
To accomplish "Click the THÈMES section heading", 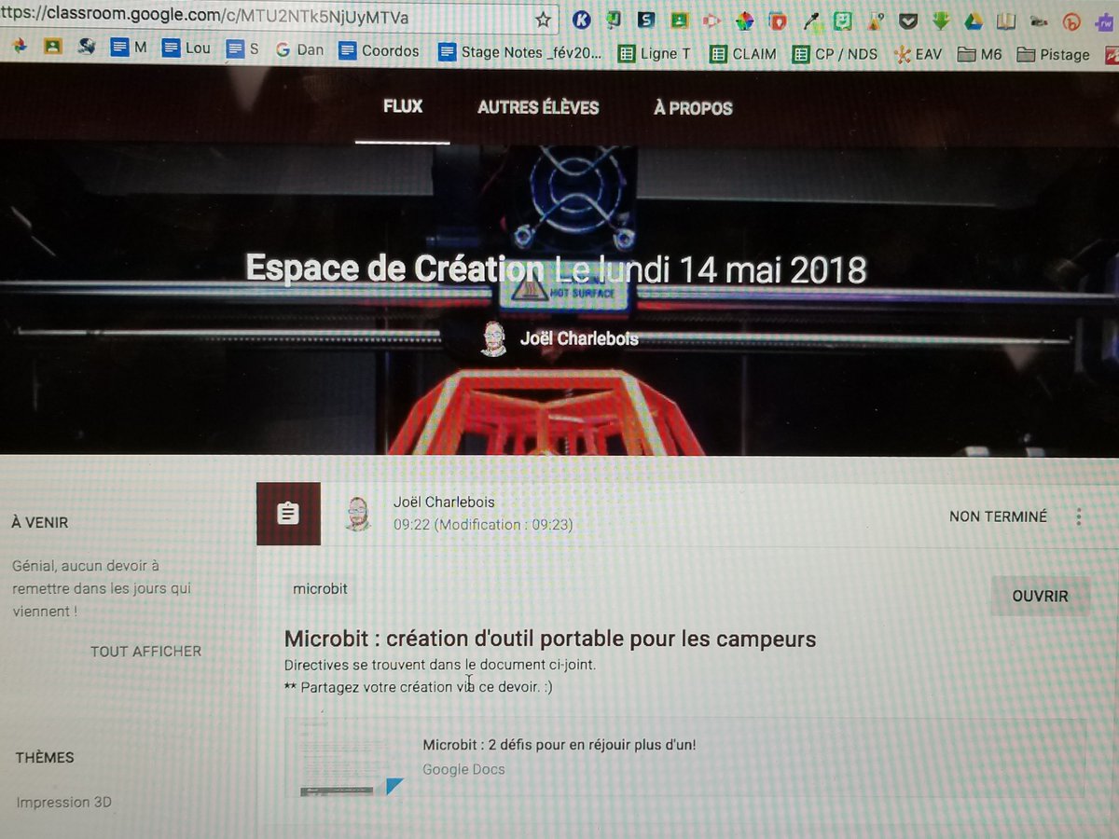I will point(45,757).
